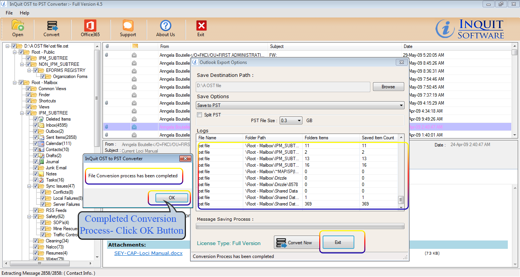
Task: Toggle the Sent Items(2858) checkbox
Action: point(35,137)
